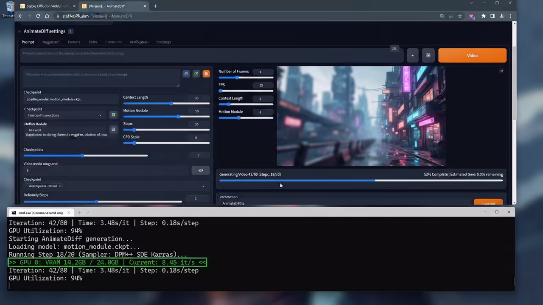Click the pink extension icon in the toolbar
The width and height of the screenshot is (543, 305).
coord(471,16)
